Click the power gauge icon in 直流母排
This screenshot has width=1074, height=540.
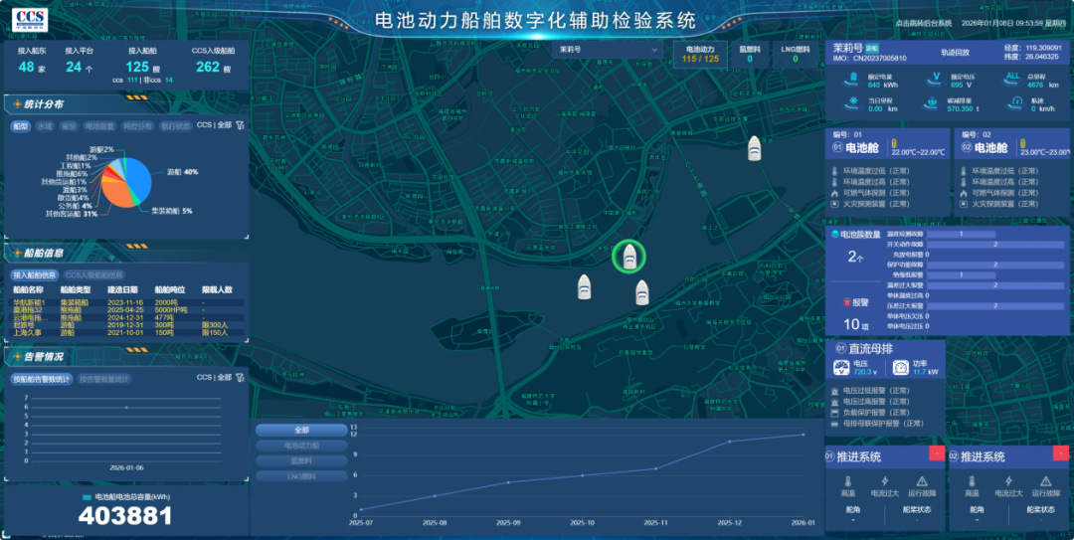pos(900,368)
